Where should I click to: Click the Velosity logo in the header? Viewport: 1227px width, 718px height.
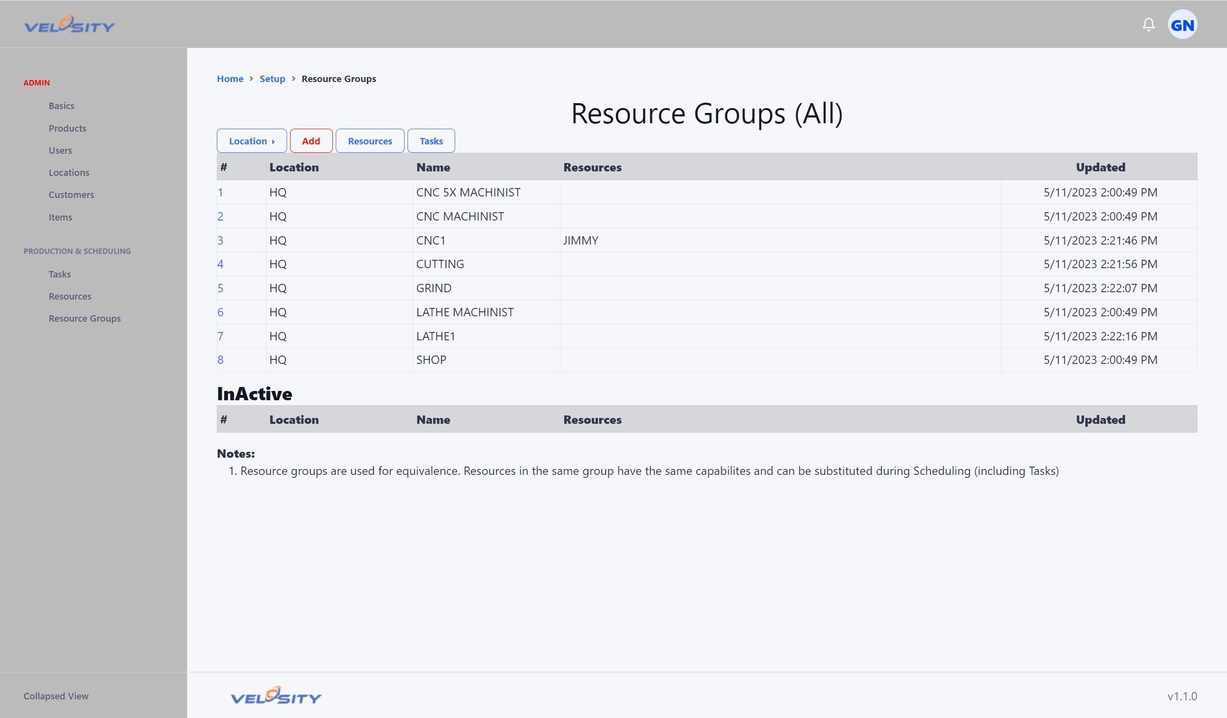coord(70,24)
